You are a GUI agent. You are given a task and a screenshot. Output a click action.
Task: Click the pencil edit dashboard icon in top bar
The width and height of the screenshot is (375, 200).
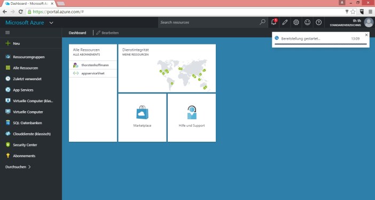(x=285, y=22)
